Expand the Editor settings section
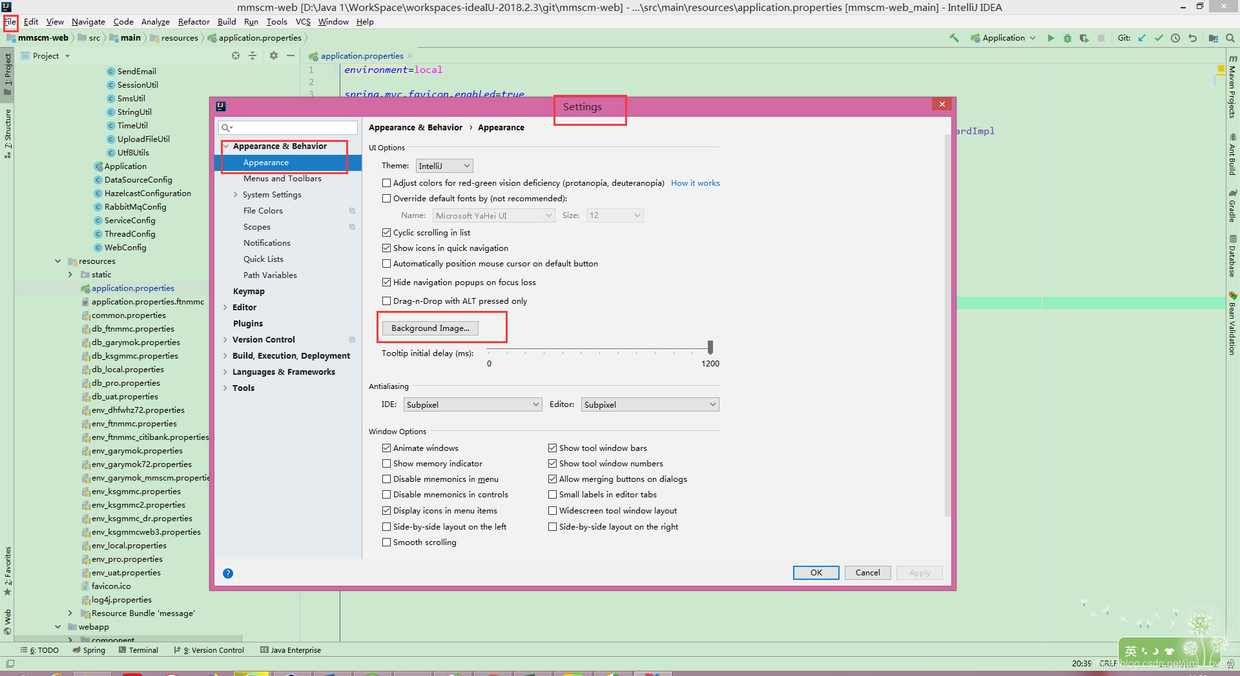1240x676 pixels. coord(225,308)
